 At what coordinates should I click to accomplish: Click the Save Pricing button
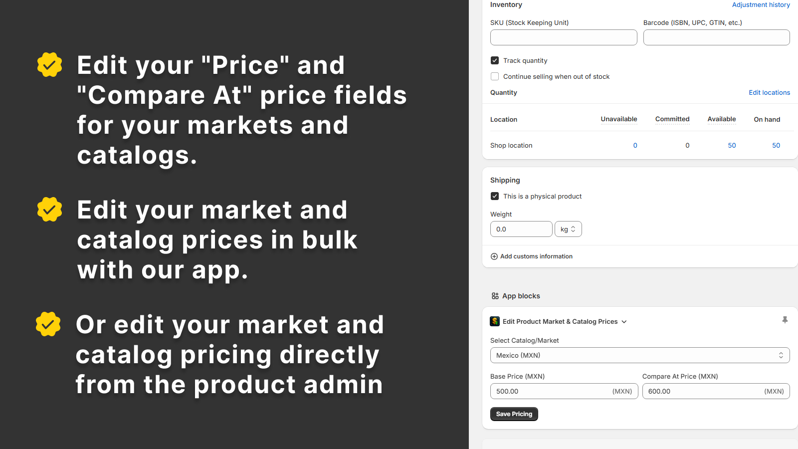(514, 414)
